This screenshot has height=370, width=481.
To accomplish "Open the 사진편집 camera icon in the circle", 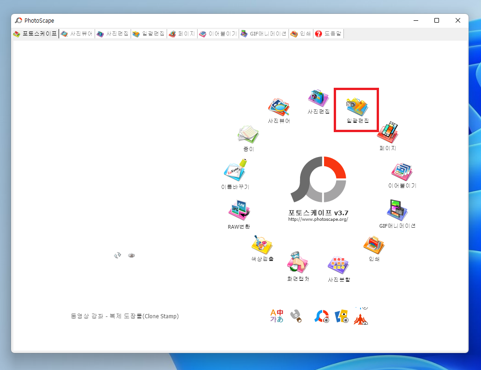I will coord(319,98).
